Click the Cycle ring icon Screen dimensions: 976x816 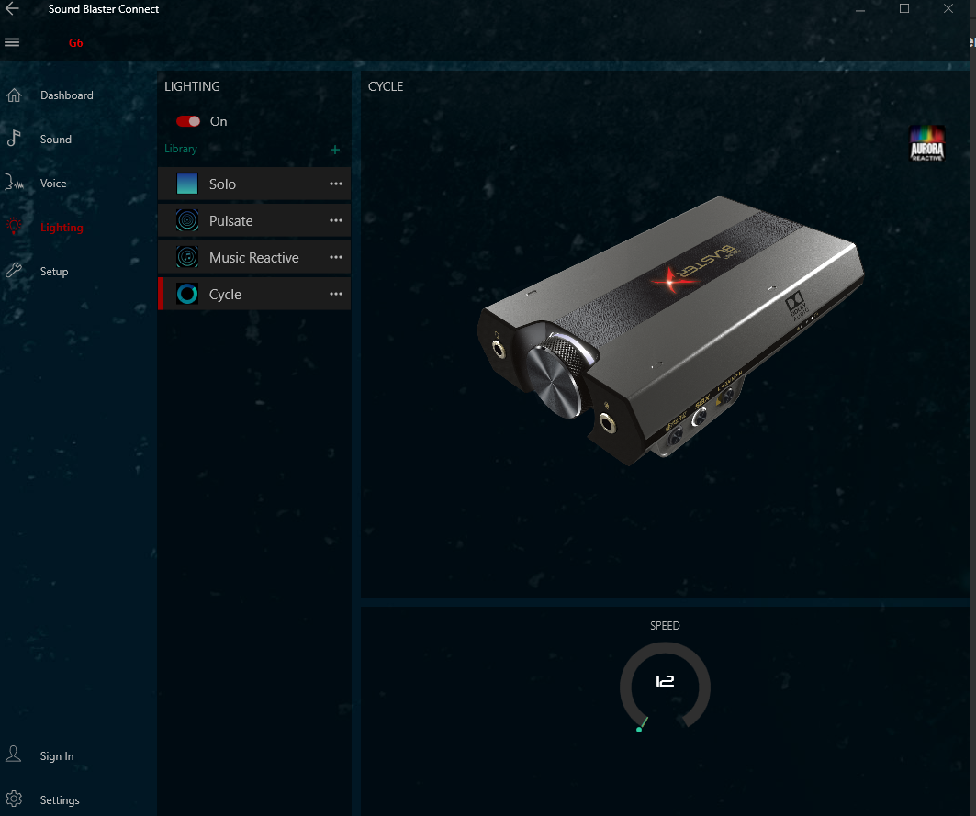pyautogui.click(x=187, y=294)
